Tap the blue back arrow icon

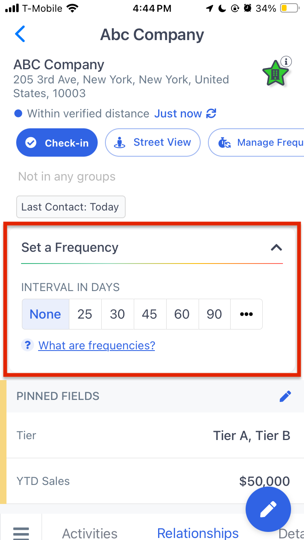coord(20,34)
